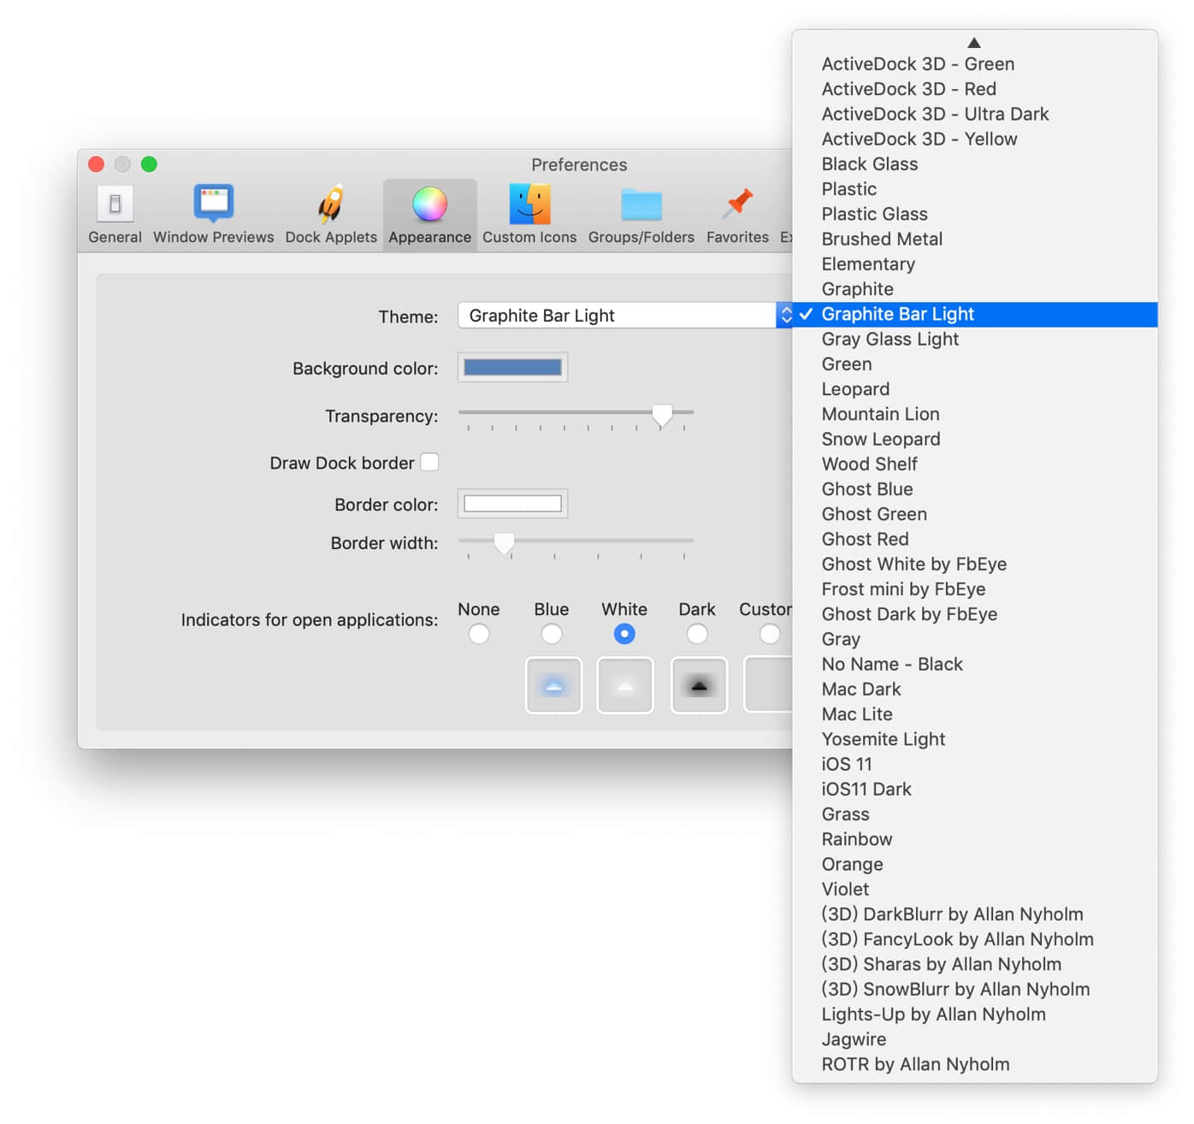Screen dimensions: 1194x1124
Task: Choose the plain Graphite theme
Action: pyautogui.click(x=975, y=289)
